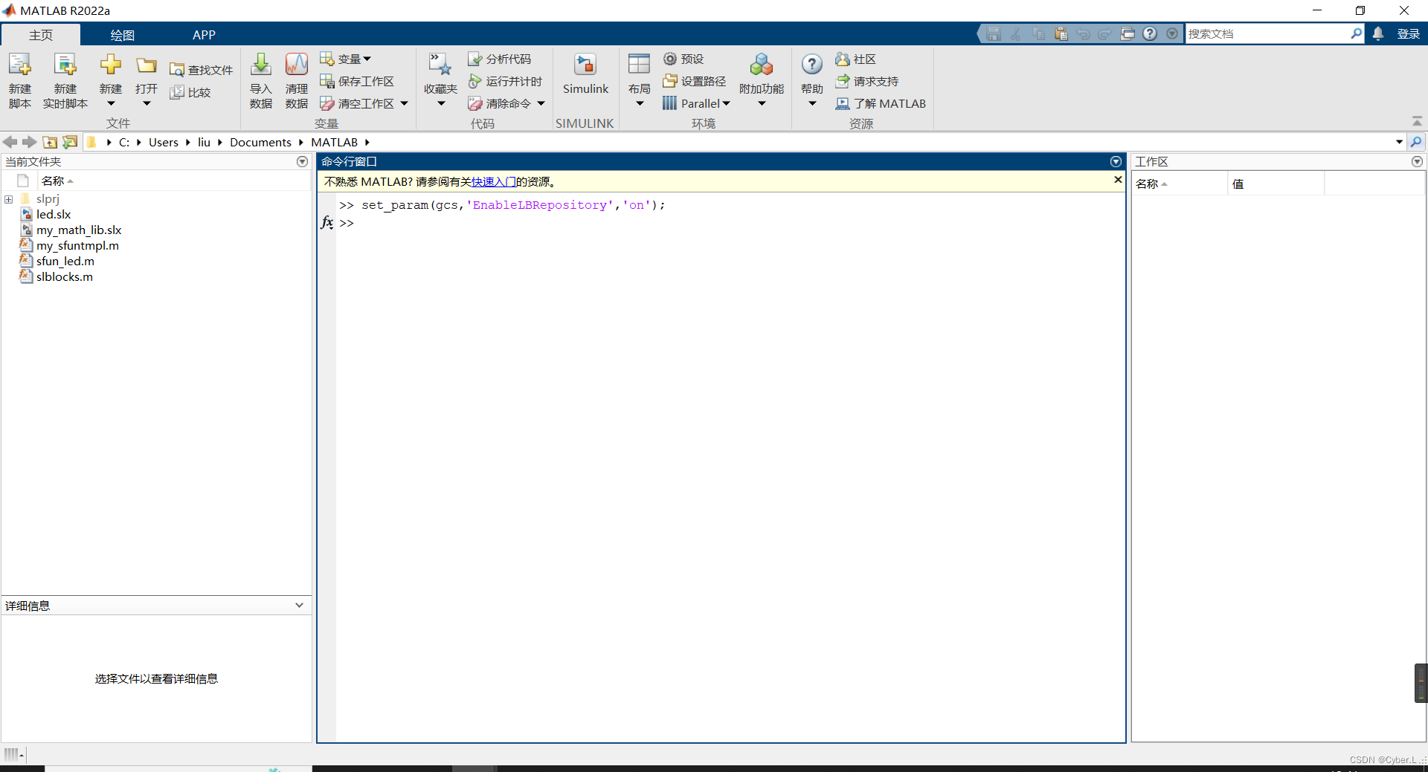The image size is (1428, 772).
Task: Open 社区 (Community) link
Action: tap(855, 59)
